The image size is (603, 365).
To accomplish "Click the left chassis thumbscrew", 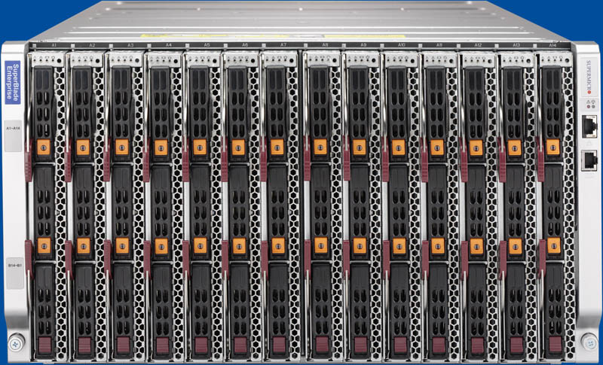I will 16,342.
